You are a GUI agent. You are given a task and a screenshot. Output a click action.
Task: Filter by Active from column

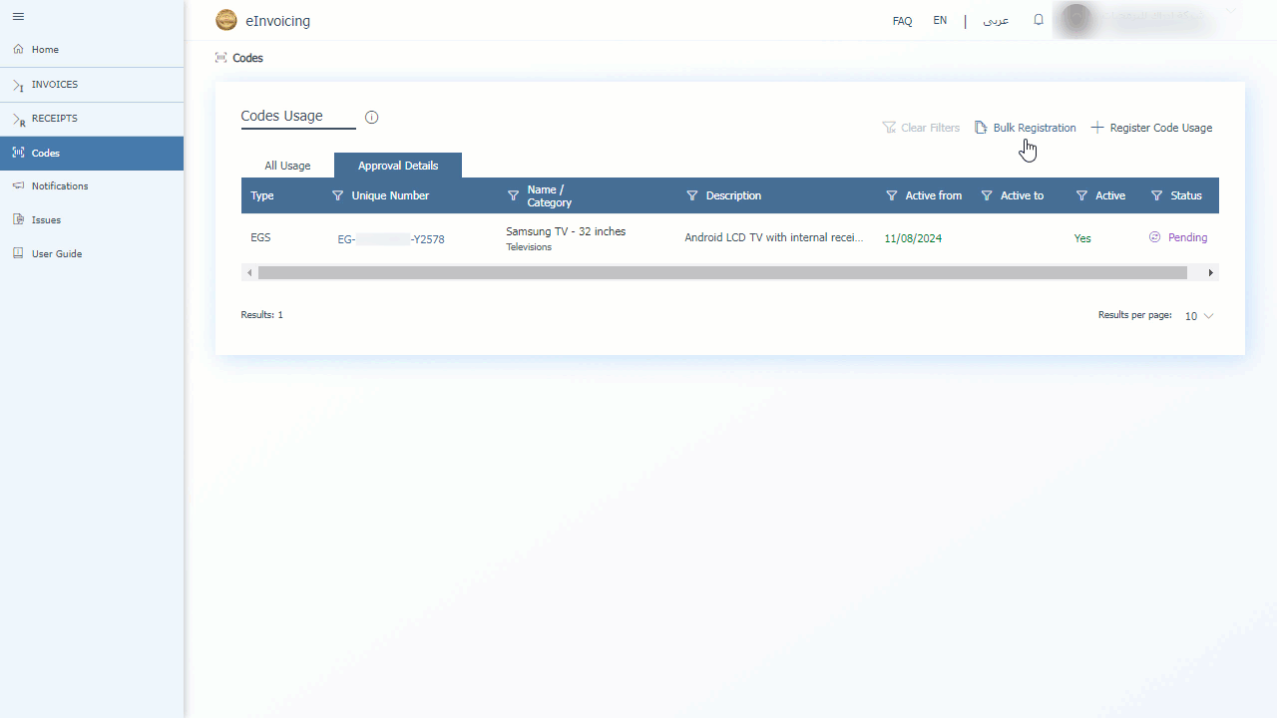pos(891,195)
